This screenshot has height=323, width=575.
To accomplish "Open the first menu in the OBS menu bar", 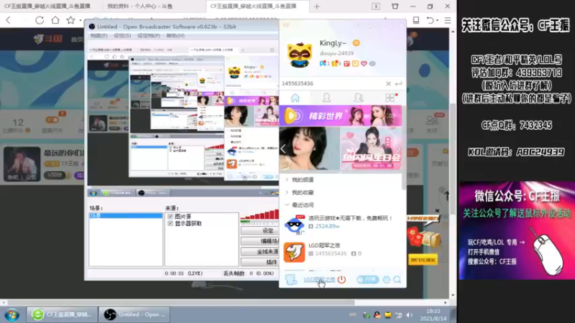I will click(x=99, y=35).
